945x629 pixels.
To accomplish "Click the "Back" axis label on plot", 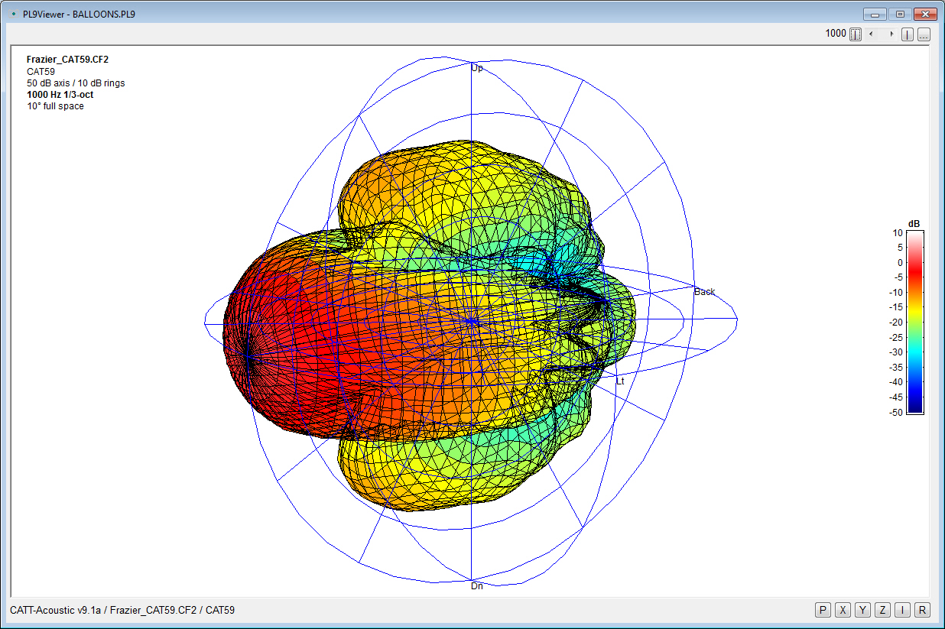I will (x=704, y=292).
